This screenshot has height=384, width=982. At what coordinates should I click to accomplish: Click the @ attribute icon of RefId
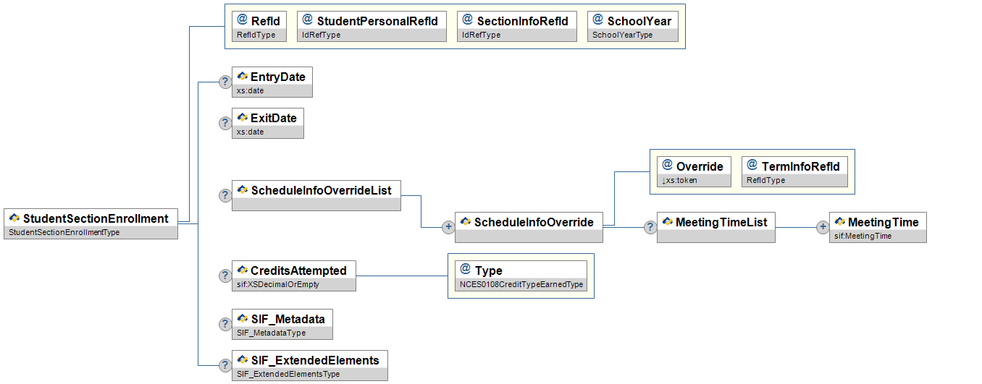point(243,20)
